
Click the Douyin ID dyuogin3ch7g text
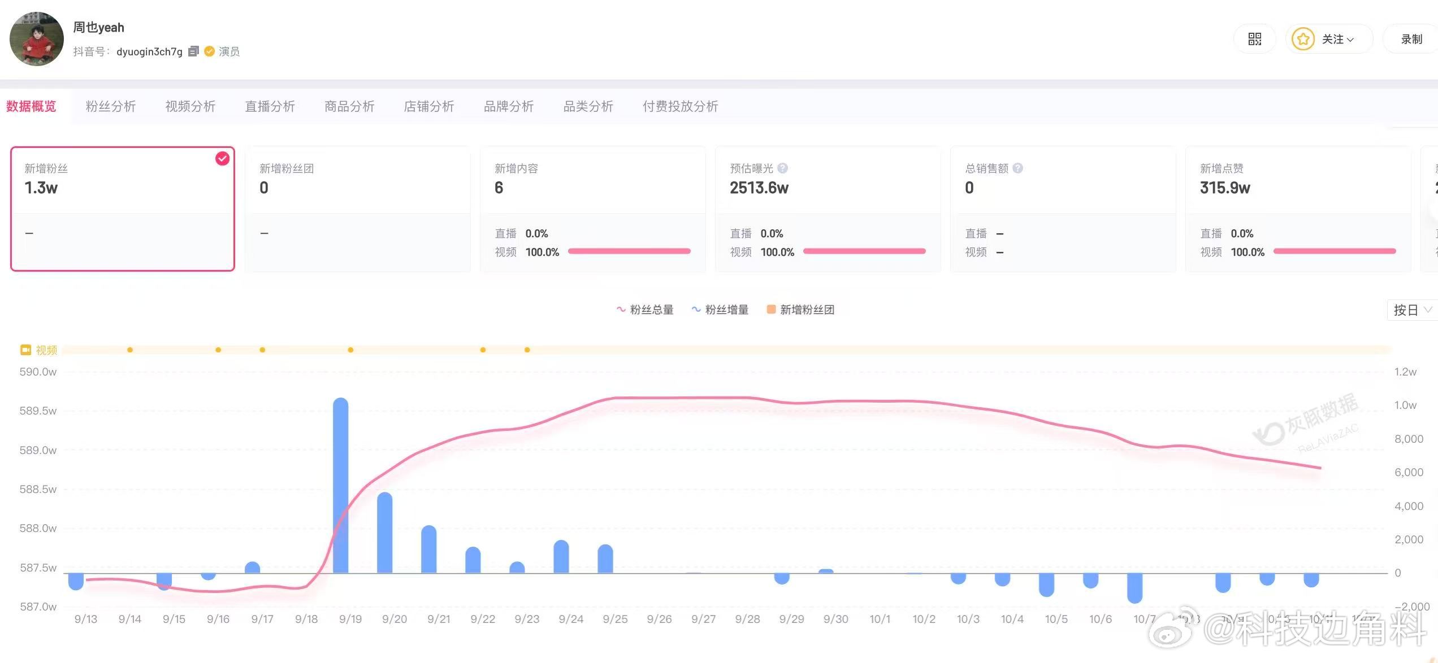(x=149, y=51)
